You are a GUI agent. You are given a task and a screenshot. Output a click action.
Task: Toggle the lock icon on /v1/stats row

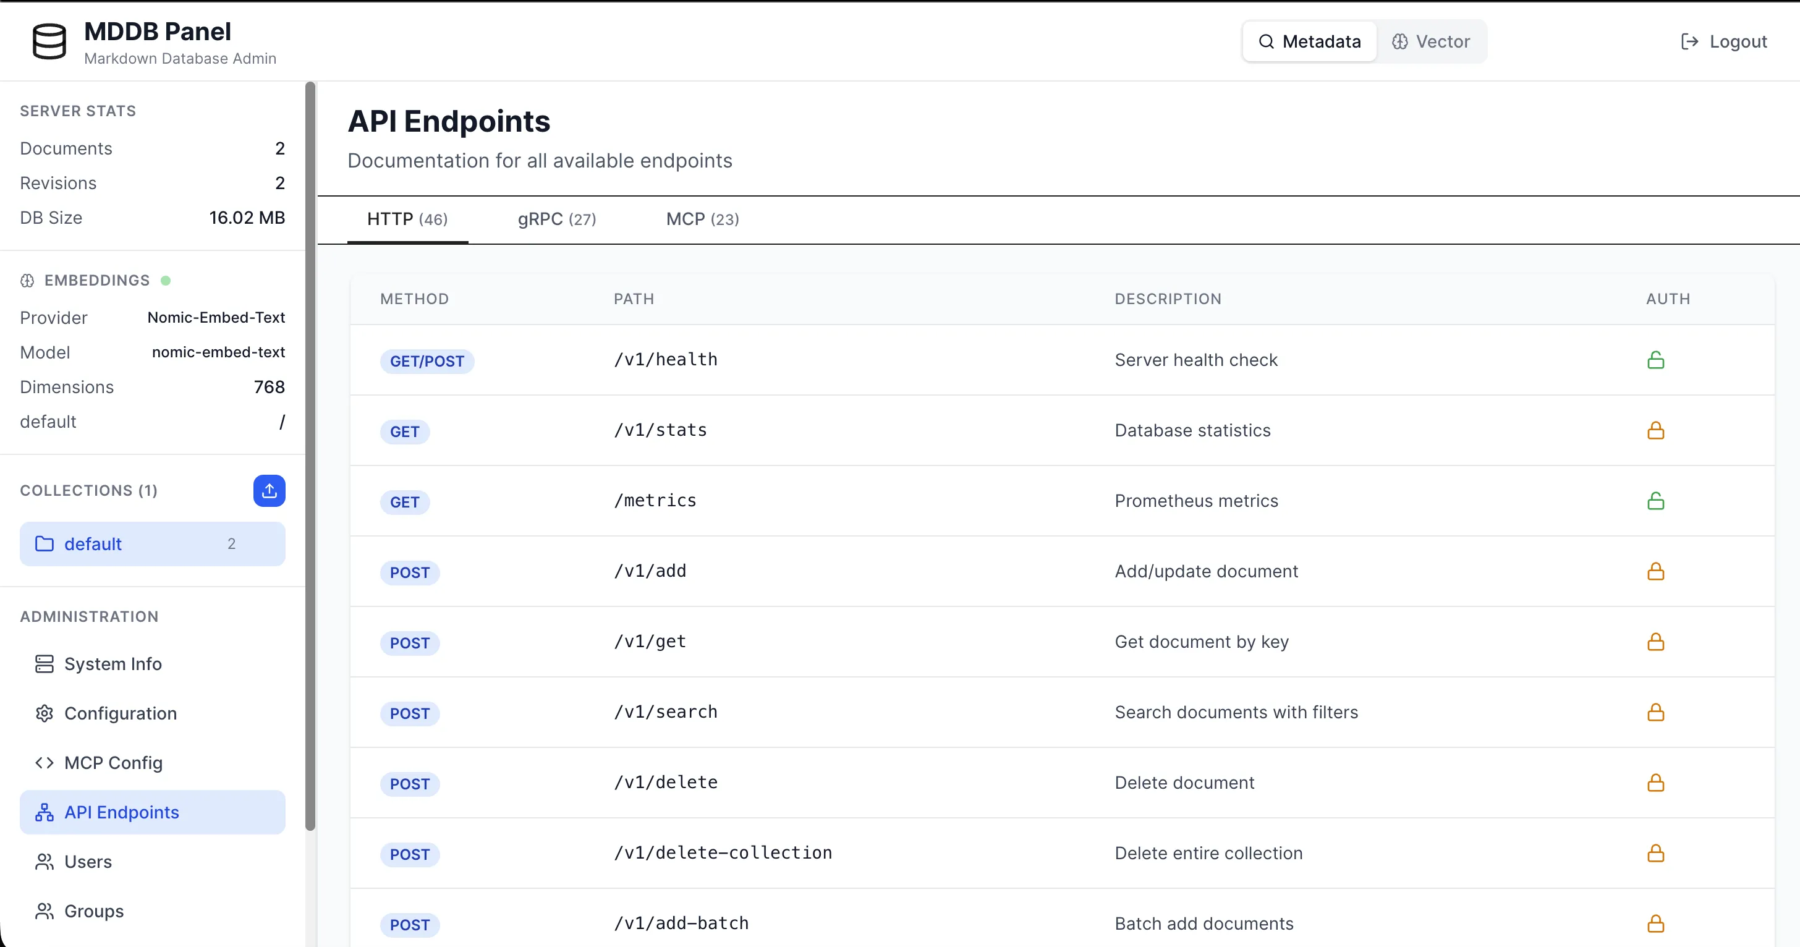tap(1655, 430)
